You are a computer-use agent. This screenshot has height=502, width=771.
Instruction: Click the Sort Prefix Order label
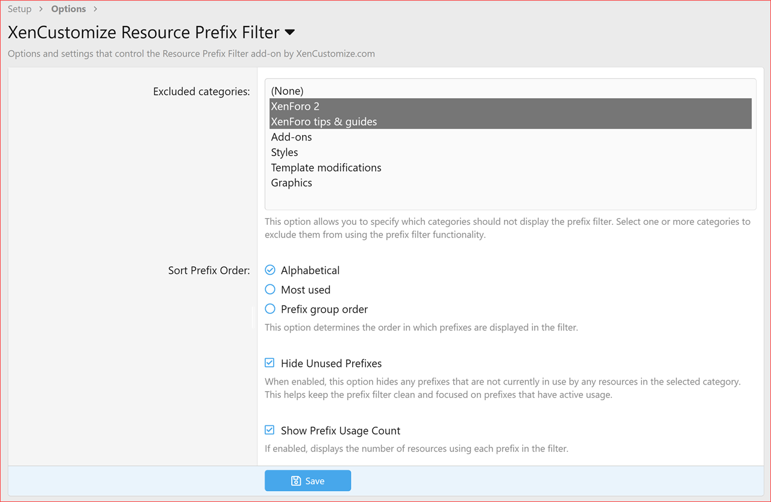click(209, 271)
